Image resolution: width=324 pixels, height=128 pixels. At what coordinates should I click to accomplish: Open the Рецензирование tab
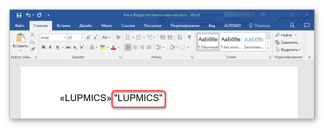pyautogui.click(x=185, y=26)
